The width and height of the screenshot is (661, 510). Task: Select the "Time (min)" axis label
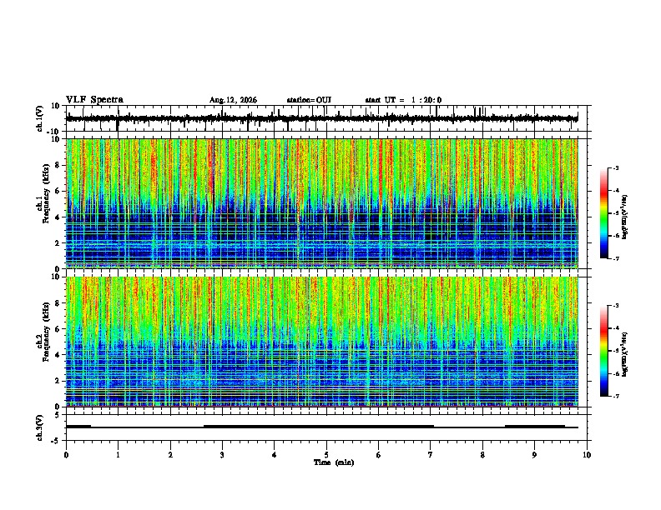pyautogui.click(x=334, y=462)
